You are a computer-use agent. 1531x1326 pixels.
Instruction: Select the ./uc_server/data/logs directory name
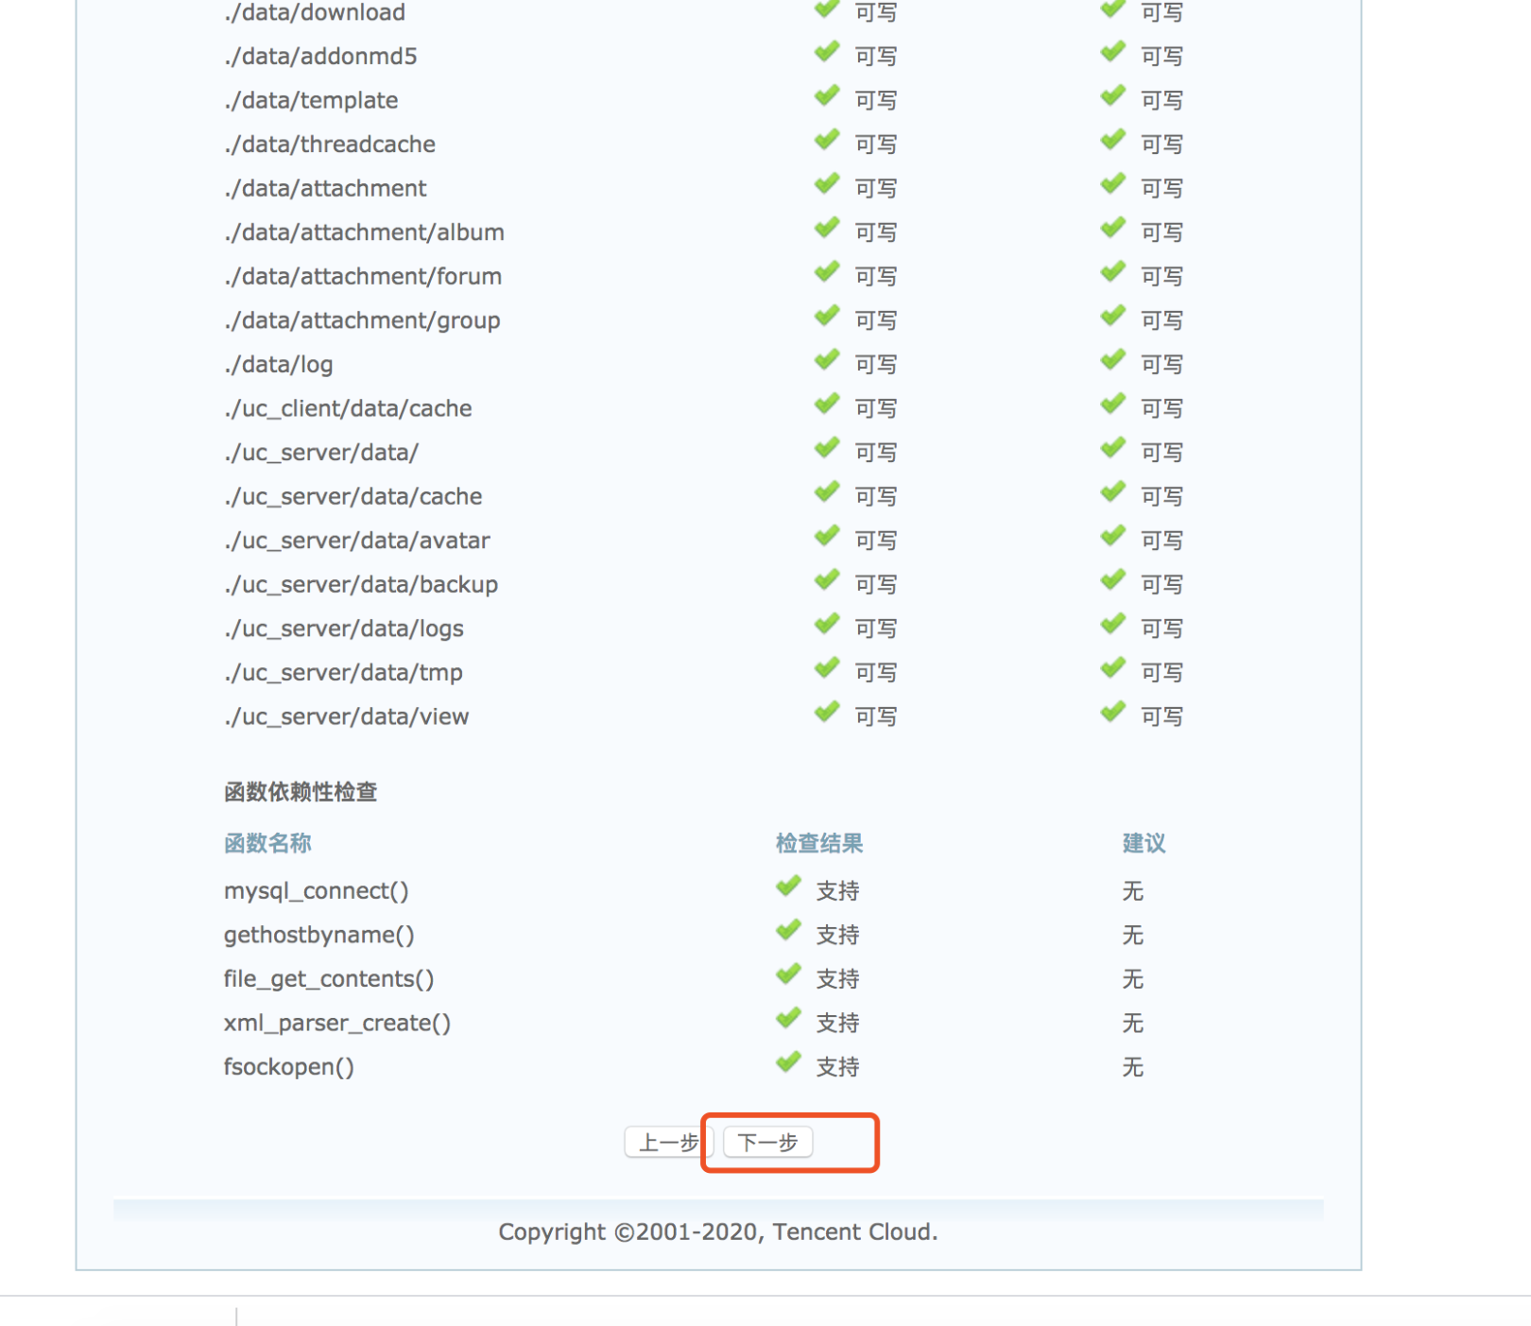(344, 629)
